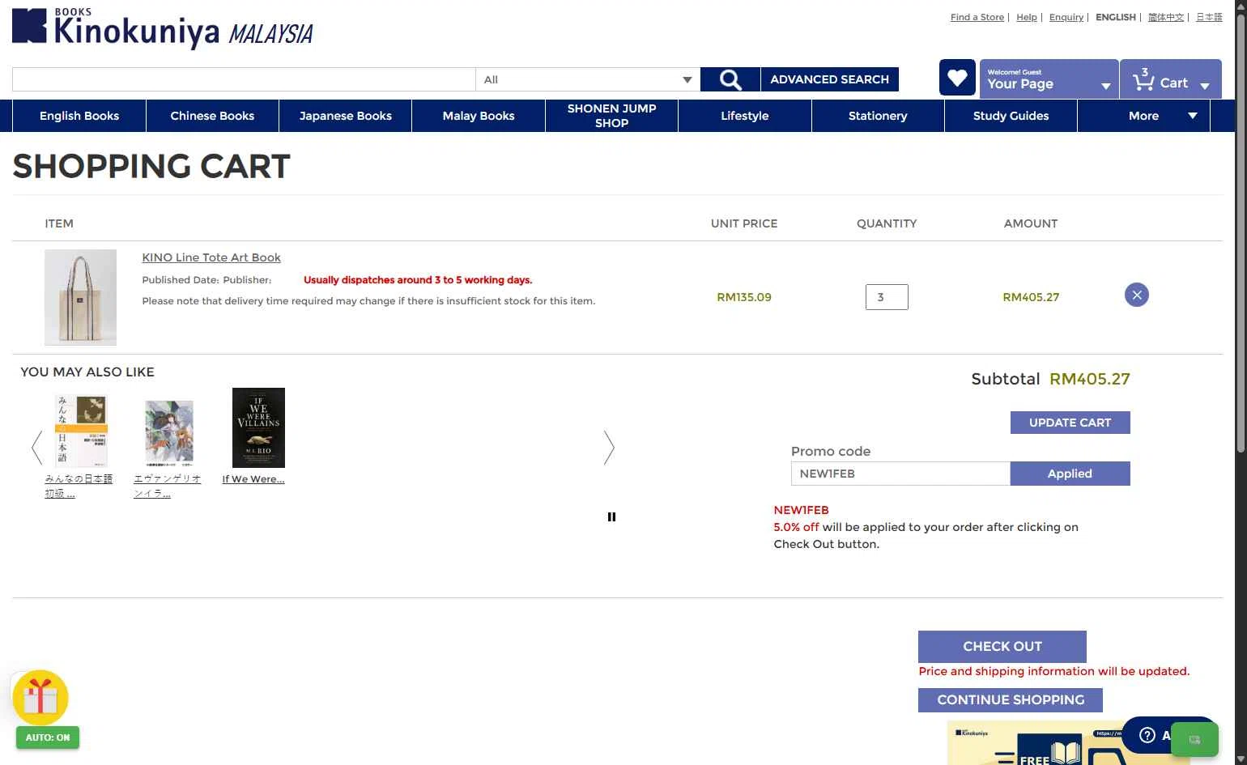Click the エヴァンゲリオン book cover
This screenshot has height=765, width=1247.
click(169, 433)
